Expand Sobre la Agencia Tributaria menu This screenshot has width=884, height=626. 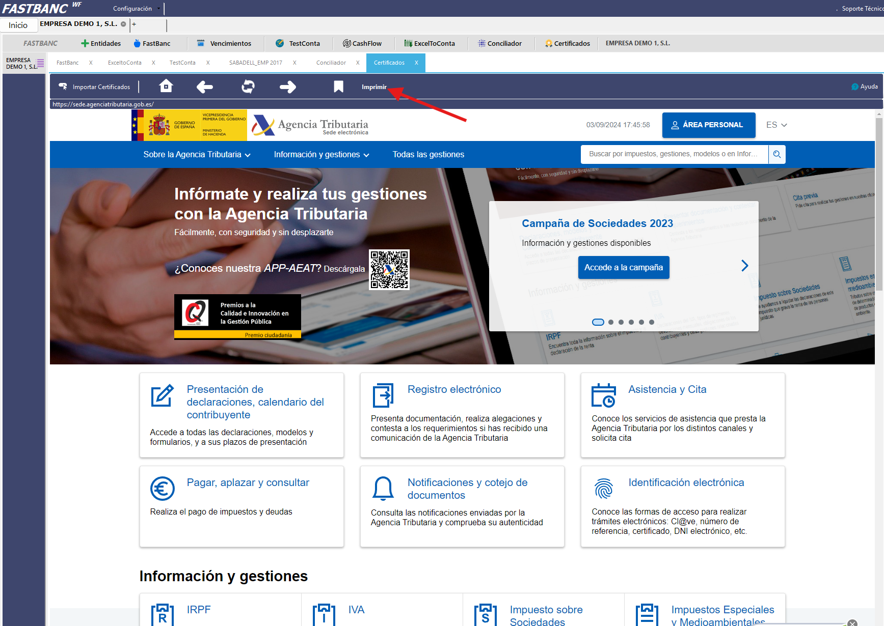coord(197,155)
